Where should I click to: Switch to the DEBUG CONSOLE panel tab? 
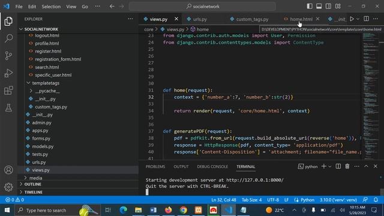click(212, 167)
